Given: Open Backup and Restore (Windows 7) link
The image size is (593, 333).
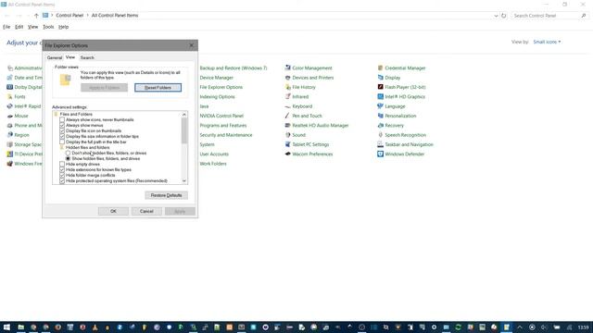Looking at the screenshot, I should pyautogui.click(x=233, y=68).
